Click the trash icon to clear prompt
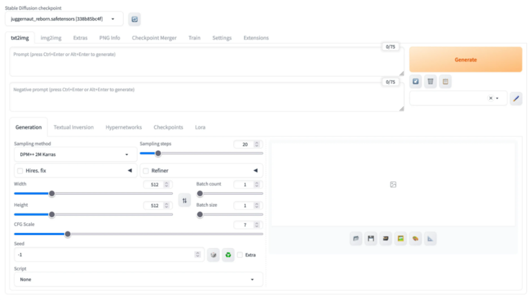The height and width of the screenshot is (300, 531). pos(430,82)
